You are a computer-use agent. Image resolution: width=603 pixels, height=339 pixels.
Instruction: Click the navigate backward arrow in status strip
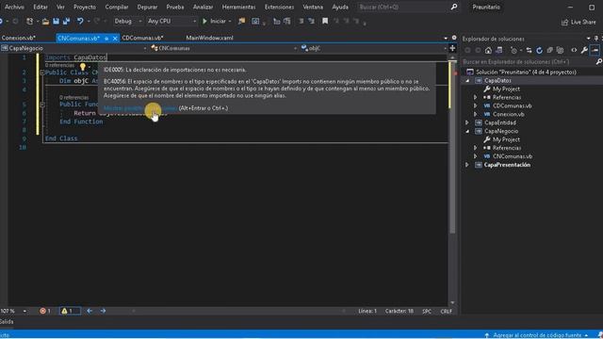tap(90, 311)
